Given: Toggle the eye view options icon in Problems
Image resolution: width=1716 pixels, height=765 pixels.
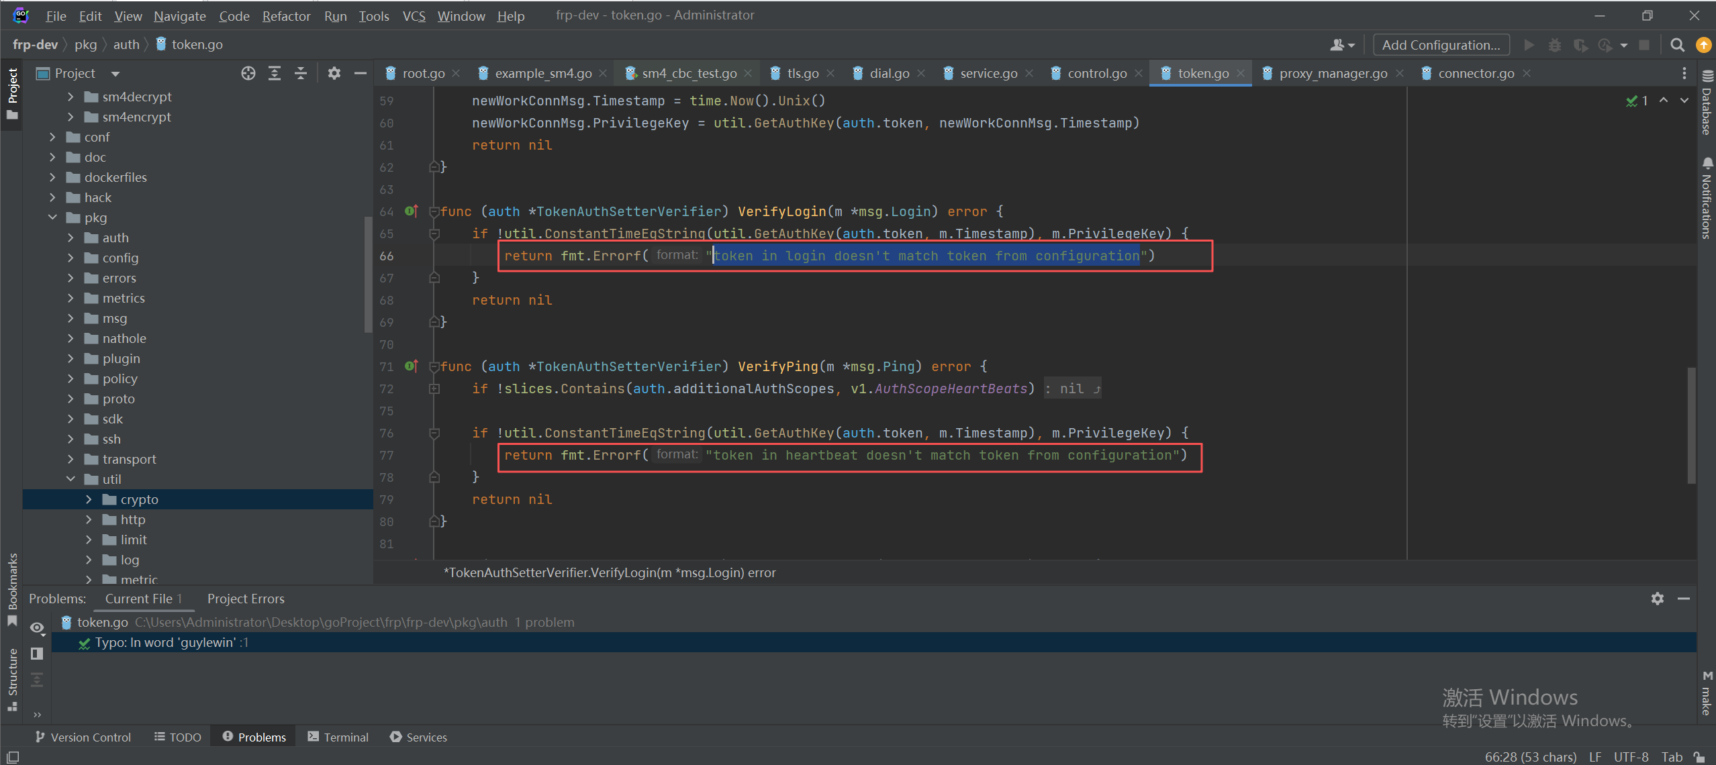Looking at the screenshot, I should (37, 628).
